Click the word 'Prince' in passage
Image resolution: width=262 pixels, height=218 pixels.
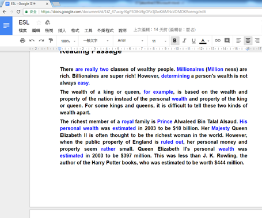[x=165, y=121]
